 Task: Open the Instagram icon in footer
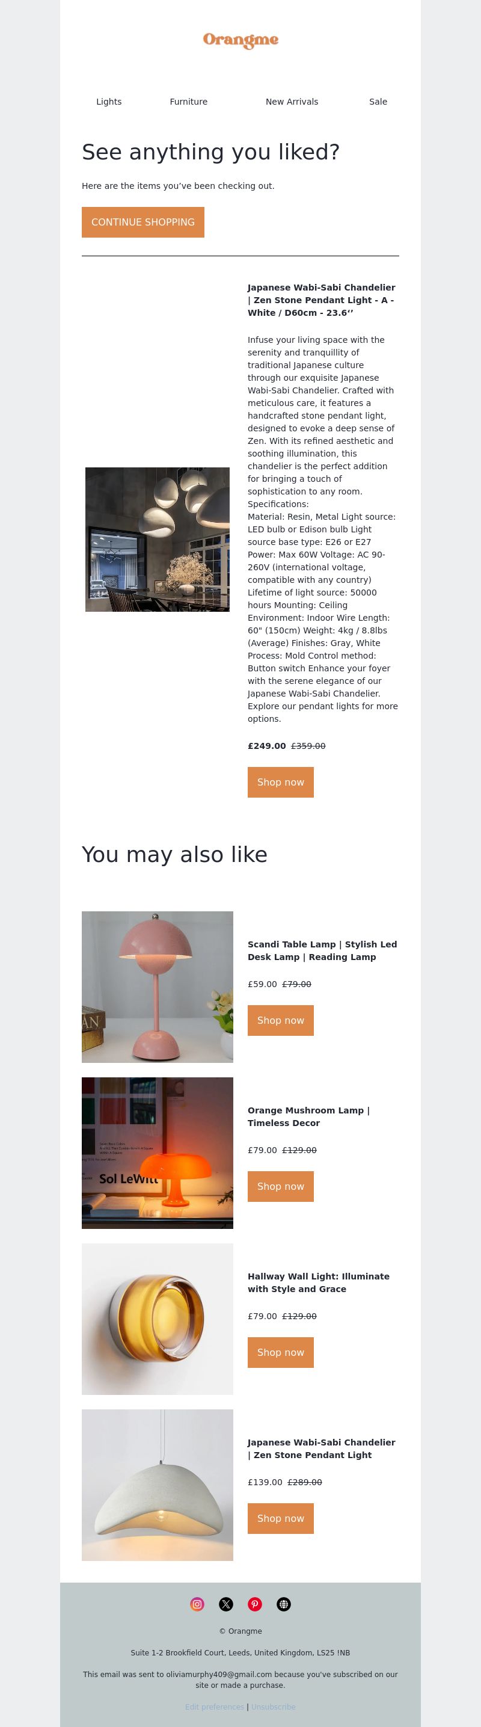click(x=197, y=1604)
